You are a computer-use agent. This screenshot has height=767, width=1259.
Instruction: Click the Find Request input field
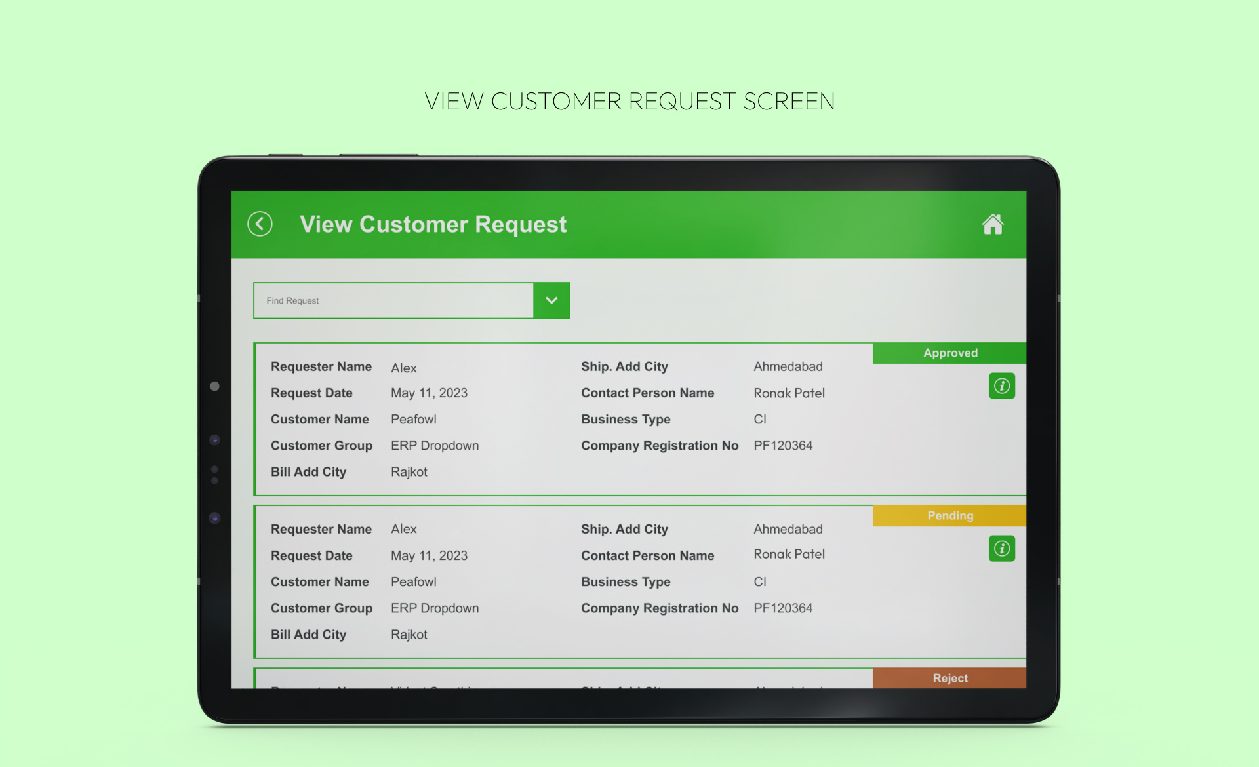pos(393,300)
